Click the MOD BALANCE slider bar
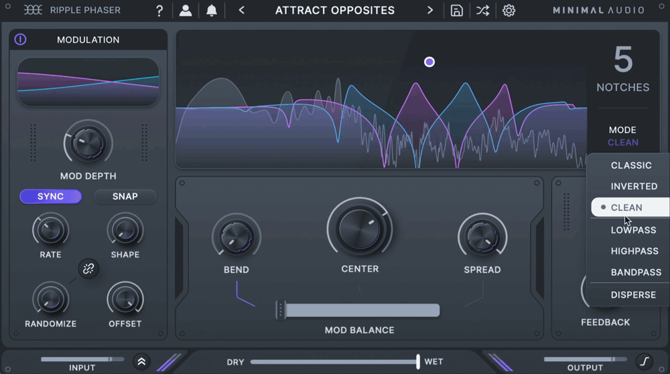 pos(358,310)
